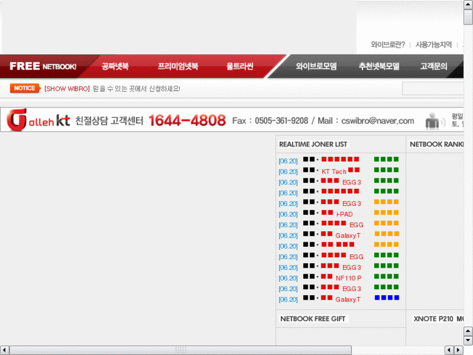Click the customer center phone number 1644-4808

click(x=187, y=121)
